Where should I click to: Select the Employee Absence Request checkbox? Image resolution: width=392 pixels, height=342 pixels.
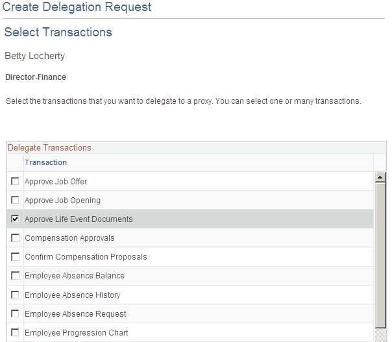point(15,313)
